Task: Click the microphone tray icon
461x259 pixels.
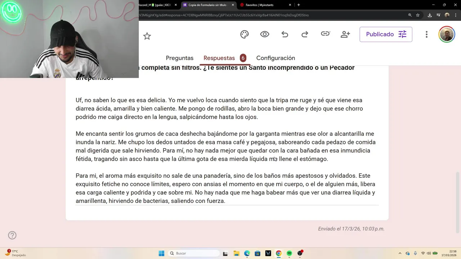Action: (x=415, y=253)
